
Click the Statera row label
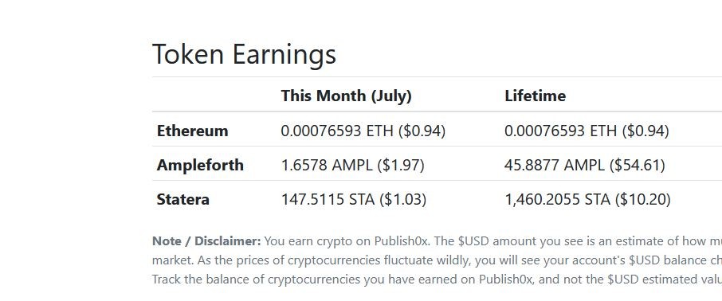[182, 199]
